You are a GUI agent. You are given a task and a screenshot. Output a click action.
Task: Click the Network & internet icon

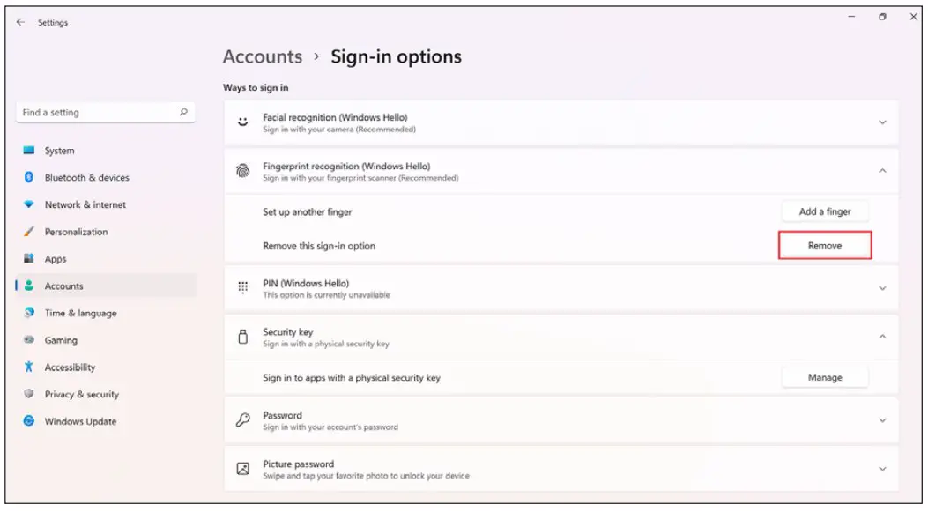click(29, 204)
